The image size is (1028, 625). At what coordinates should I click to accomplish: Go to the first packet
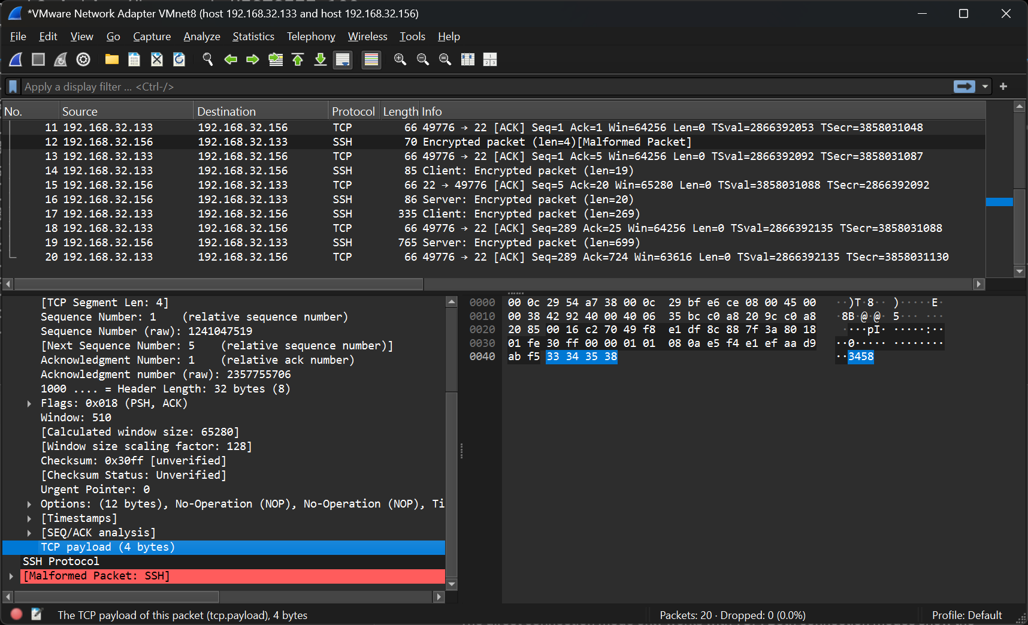[x=298, y=59]
